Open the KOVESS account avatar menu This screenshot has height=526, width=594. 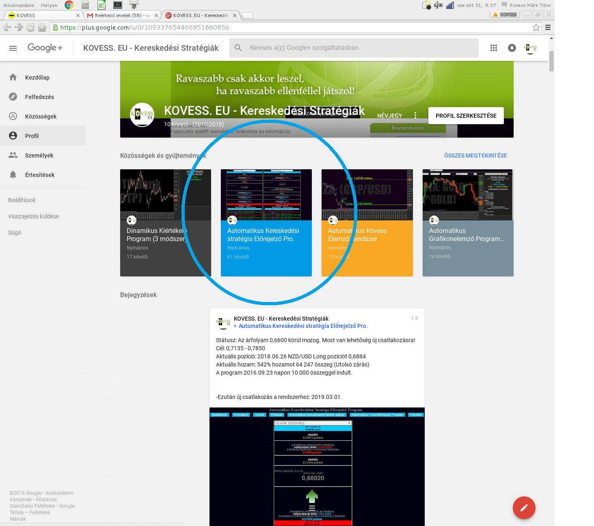(x=530, y=48)
